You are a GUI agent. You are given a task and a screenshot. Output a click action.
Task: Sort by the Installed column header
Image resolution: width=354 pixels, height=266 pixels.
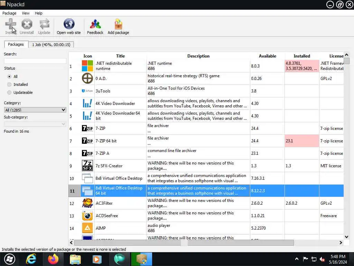click(301, 56)
